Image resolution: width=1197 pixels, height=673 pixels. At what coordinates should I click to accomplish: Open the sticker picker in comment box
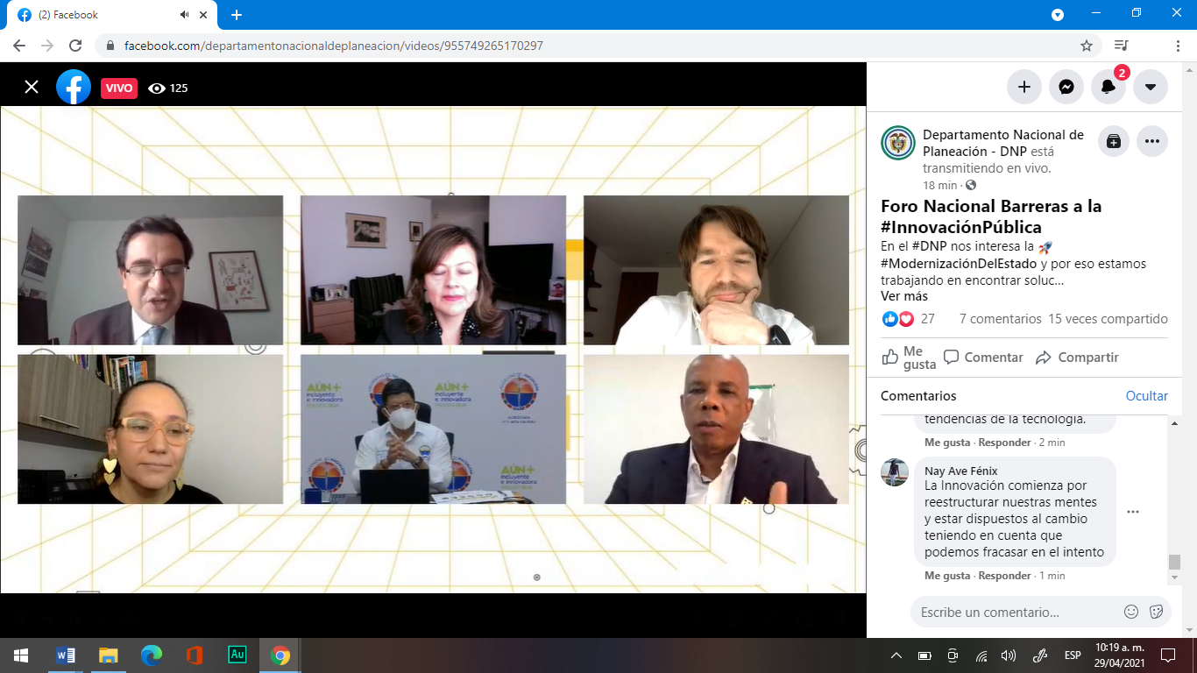tap(1156, 612)
